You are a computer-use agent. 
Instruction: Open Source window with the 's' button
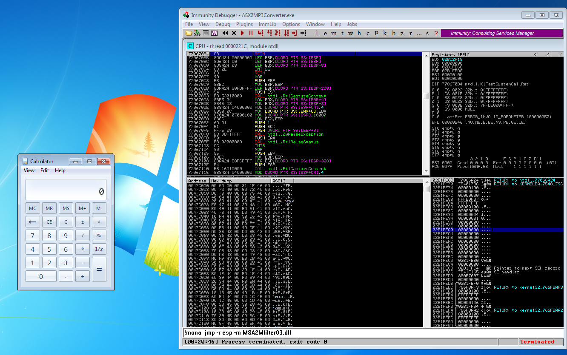[x=427, y=33]
